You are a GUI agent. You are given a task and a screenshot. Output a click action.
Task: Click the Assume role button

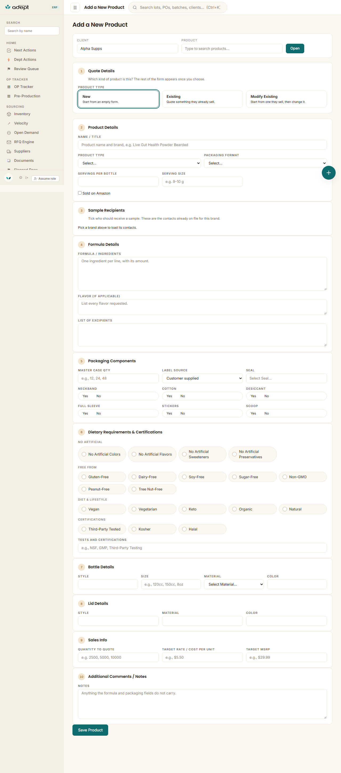(45, 179)
